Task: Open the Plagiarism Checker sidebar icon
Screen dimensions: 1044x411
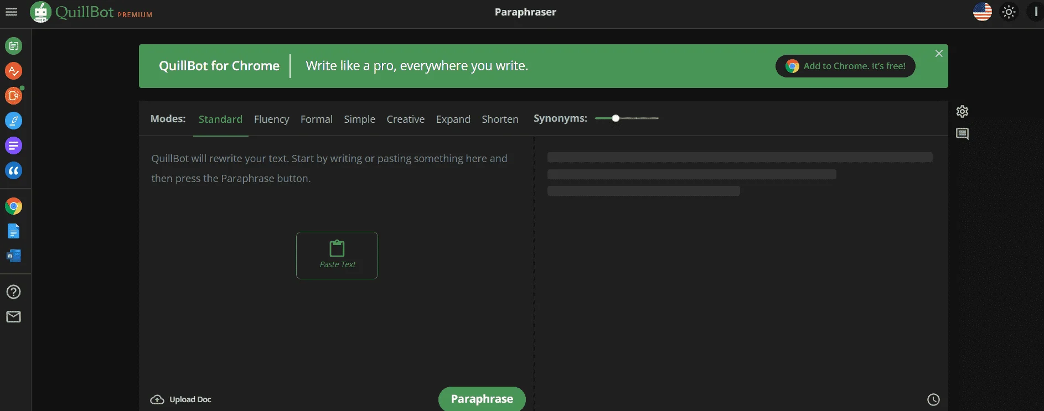Action: [x=14, y=96]
